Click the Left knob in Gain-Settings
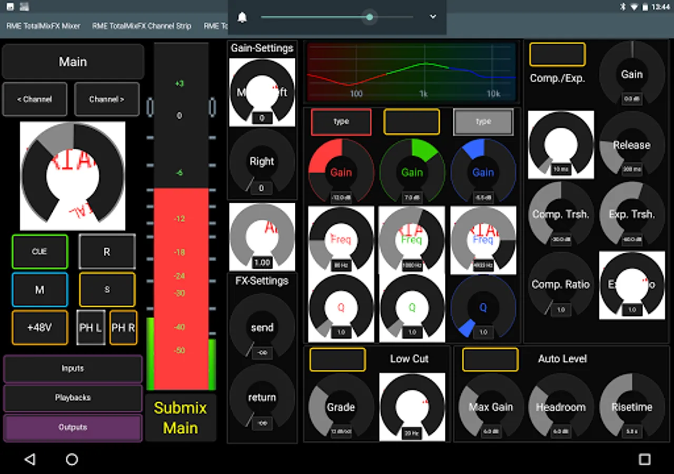Image resolution: width=674 pixels, height=474 pixels. pyautogui.click(x=262, y=92)
